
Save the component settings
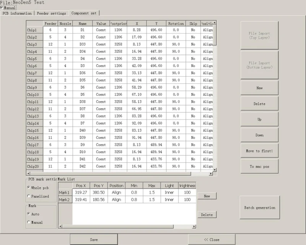(x=94, y=240)
